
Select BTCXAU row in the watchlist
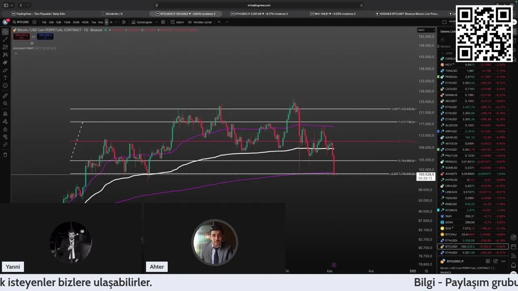[472, 234]
